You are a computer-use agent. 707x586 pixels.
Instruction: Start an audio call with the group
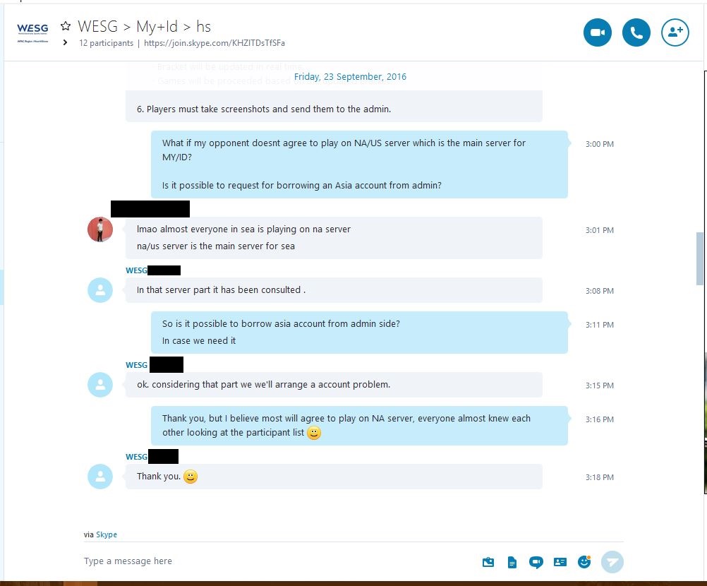(x=636, y=32)
